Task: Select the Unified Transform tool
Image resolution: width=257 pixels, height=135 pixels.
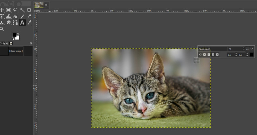Action: (x=2, y=16)
